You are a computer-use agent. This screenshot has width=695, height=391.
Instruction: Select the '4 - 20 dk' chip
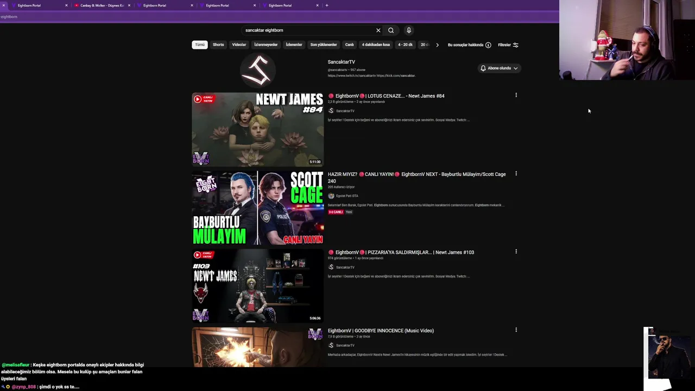(405, 45)
